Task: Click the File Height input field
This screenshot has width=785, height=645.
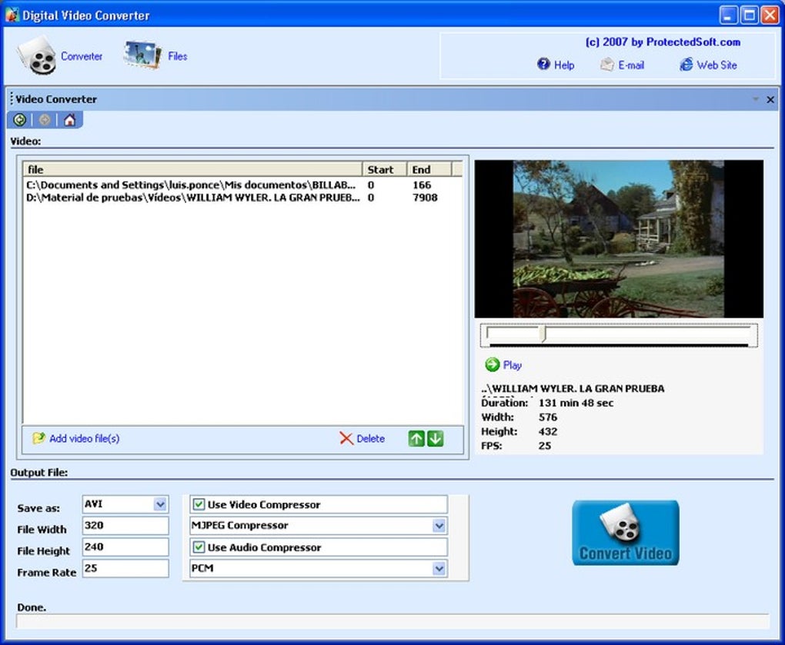Action: (x=125, y=547)
